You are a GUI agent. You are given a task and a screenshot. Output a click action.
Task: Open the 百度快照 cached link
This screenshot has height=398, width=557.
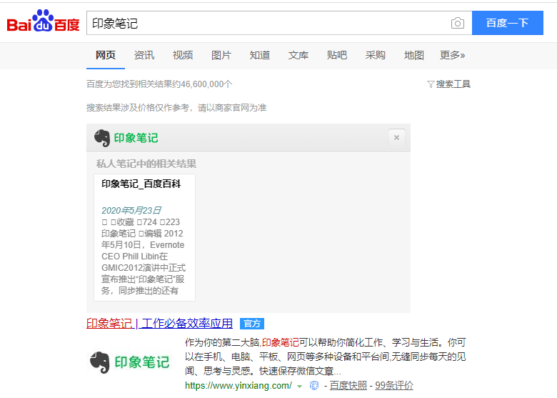click(x=348, y=386)
